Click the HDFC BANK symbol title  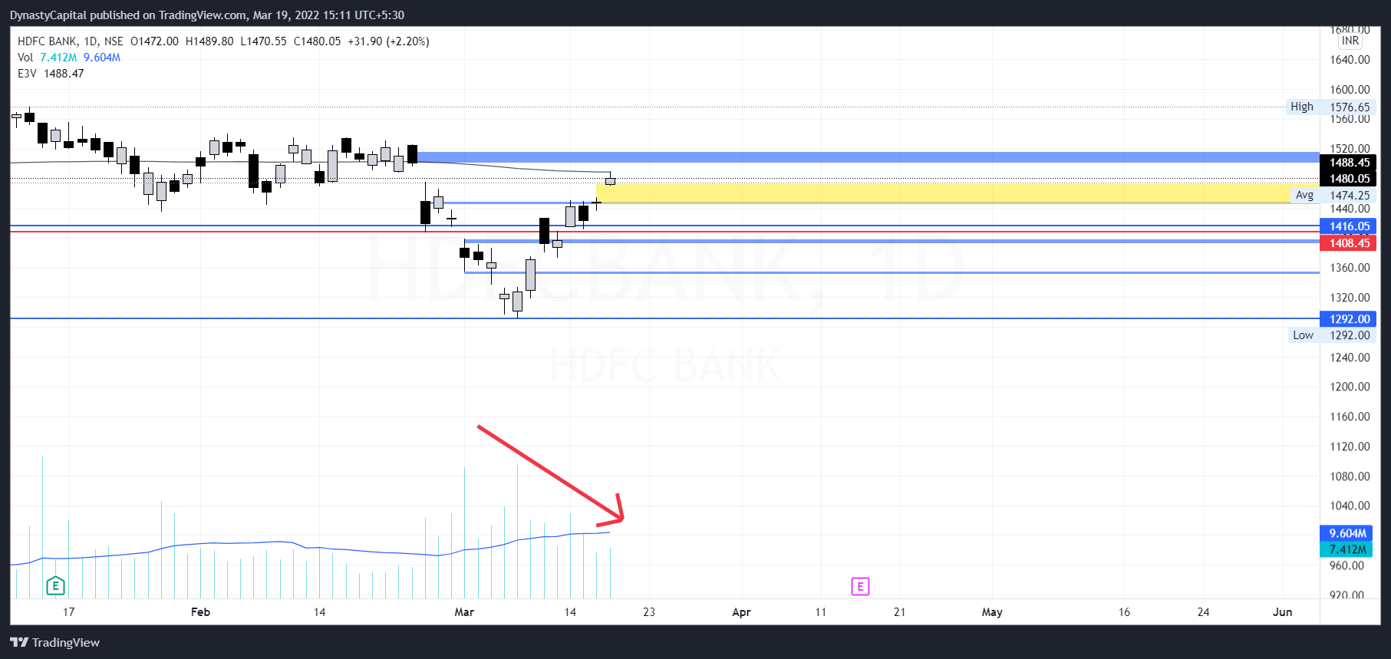pos(47,41)
